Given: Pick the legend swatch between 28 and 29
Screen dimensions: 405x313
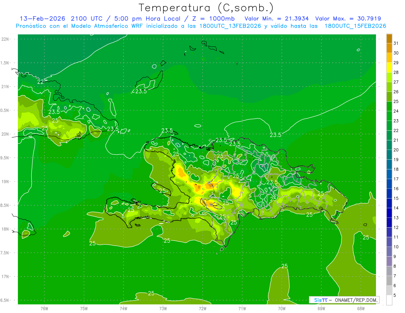Looking at the screenshot, I should click(x=389, y=68).
